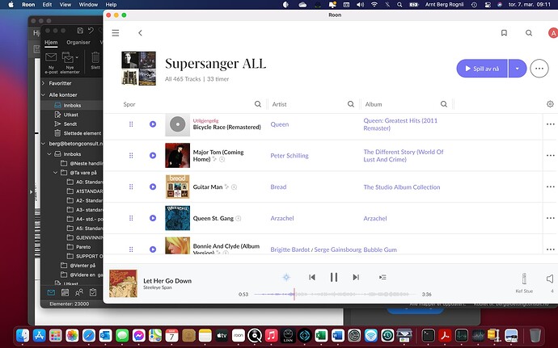This screenshot has width=558, height=348.
Task: Open the Help menu in the menu bar
Action: (x=111, y=5)
